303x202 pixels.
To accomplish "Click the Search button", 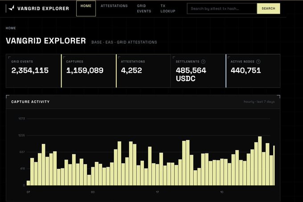I will (x=268, y=8).
